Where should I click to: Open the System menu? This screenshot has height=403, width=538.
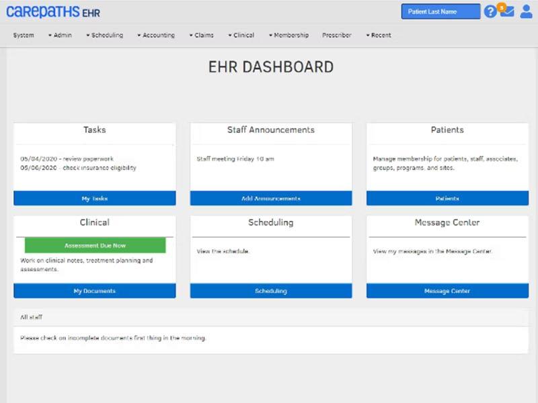24,35
